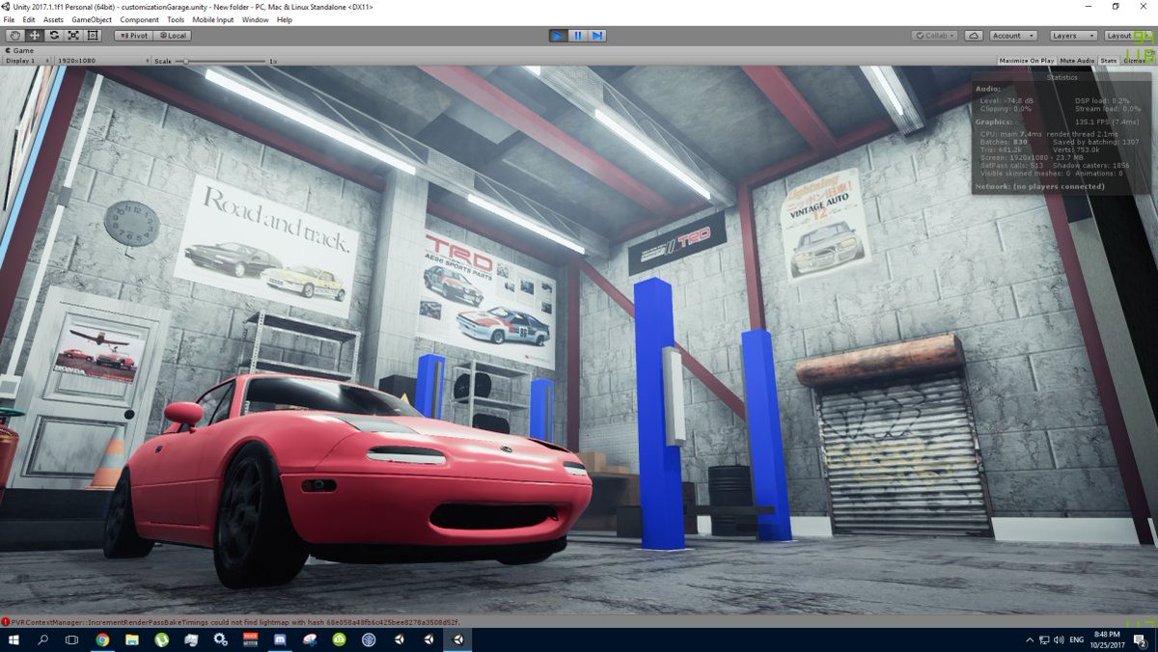
Task: Toggle Maximize On Play
Action: click(1027, 61)
